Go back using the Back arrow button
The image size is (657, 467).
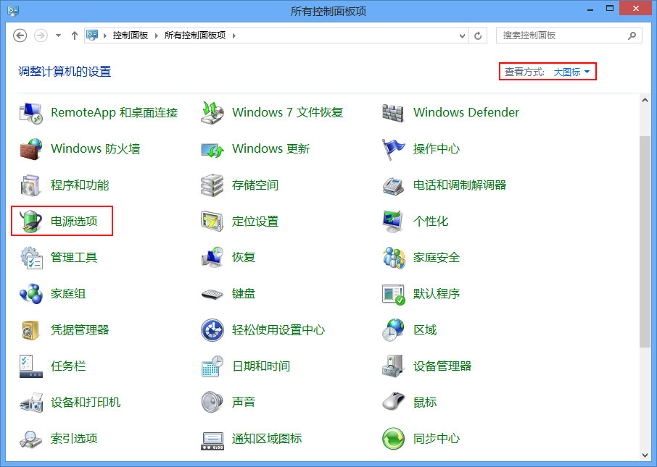pyautogui.click(x=20, y=35)
